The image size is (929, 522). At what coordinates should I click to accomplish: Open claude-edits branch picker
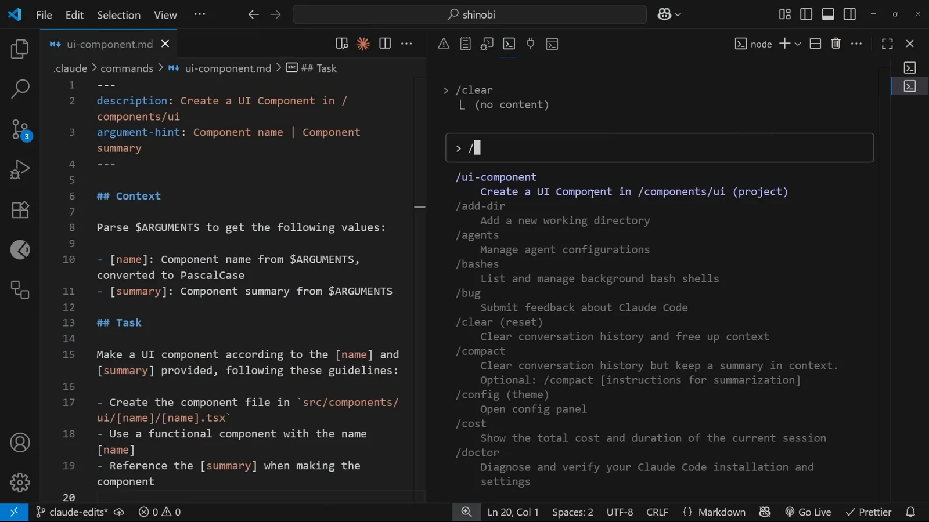pyautogui.click(x=72, y=512)
